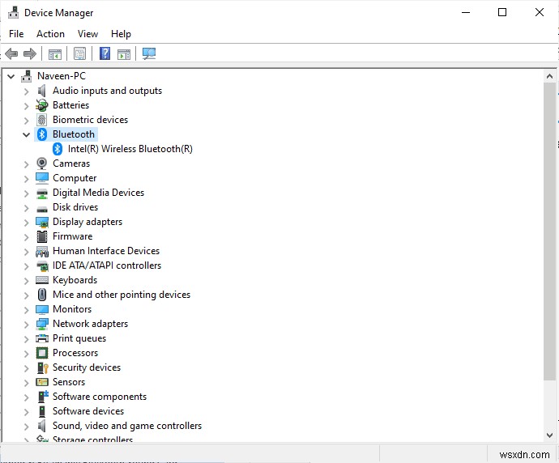Image resolution: width=559 pixels, height=463 pixels.
Task: Click the Sensors icon
Action: pos(42,382)
